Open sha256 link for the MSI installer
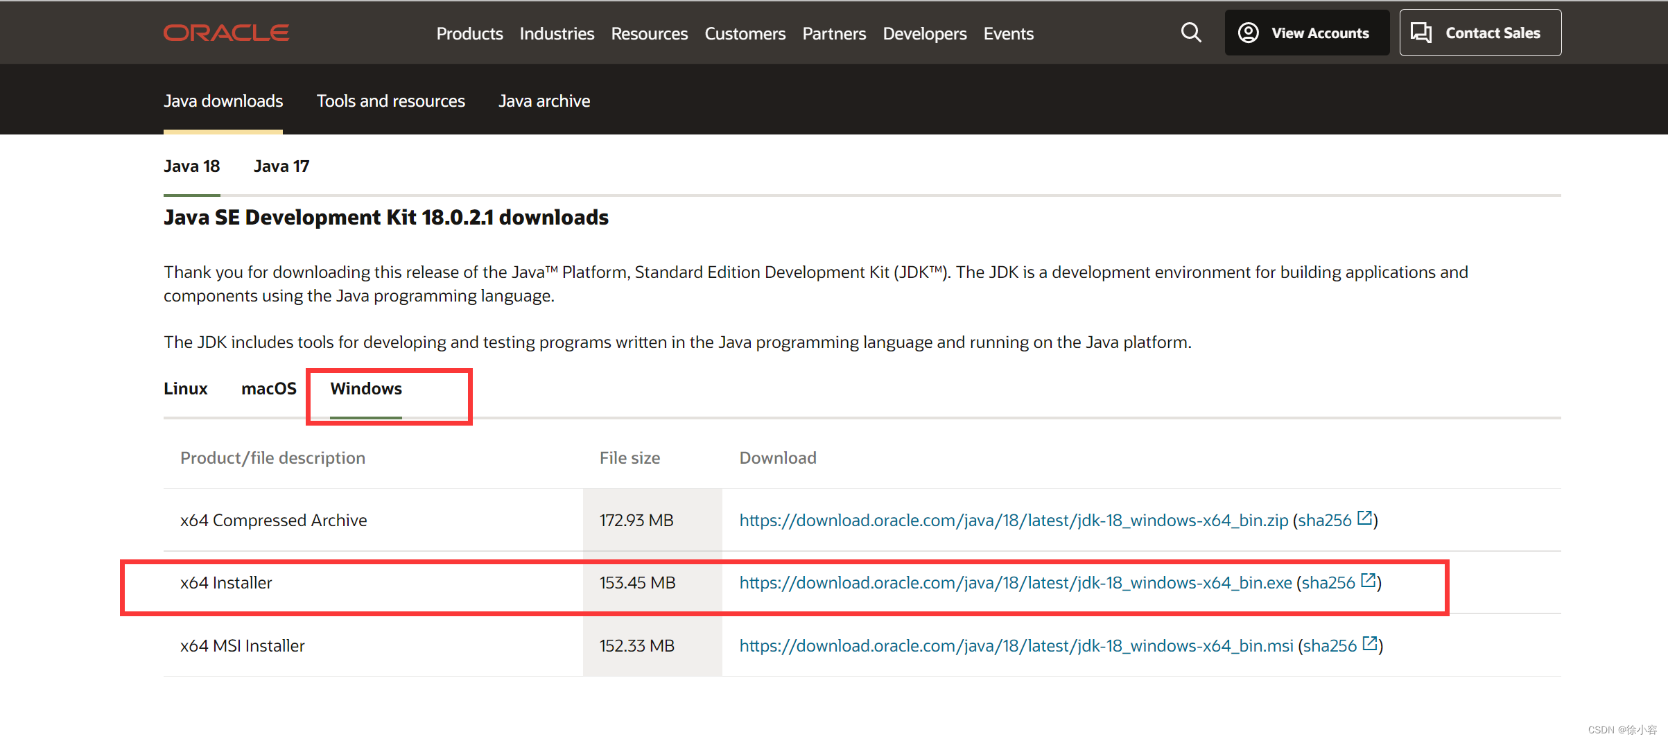Image resolution: width=1668 pixels, height=741 pixels. [1330, 646]
